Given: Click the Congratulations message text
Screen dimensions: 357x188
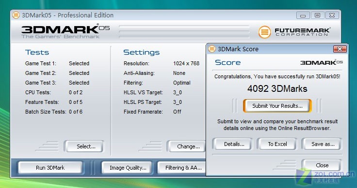Looking at the screenshot, I should (x=277, y=76).
